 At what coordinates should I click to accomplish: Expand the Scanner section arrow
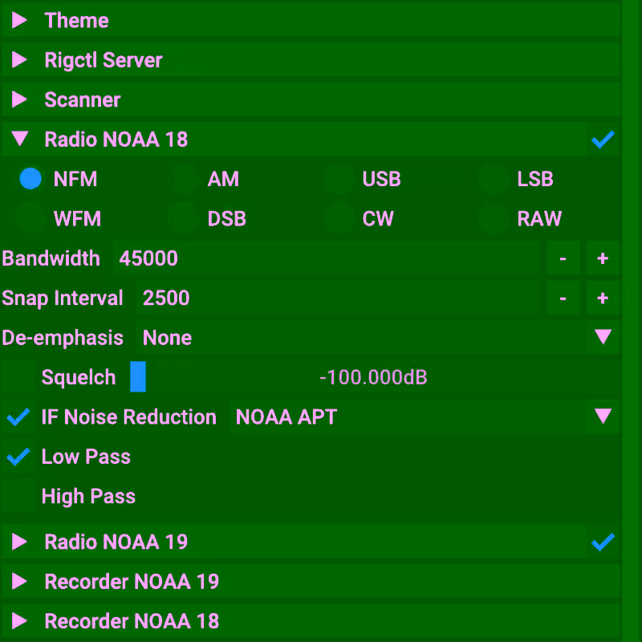[x=19, y=100]
